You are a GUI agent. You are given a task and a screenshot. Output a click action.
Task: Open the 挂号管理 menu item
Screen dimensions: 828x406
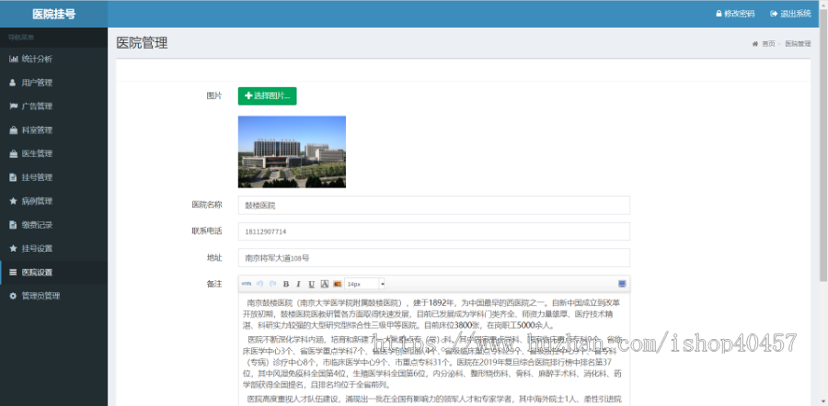click(54, 177)
